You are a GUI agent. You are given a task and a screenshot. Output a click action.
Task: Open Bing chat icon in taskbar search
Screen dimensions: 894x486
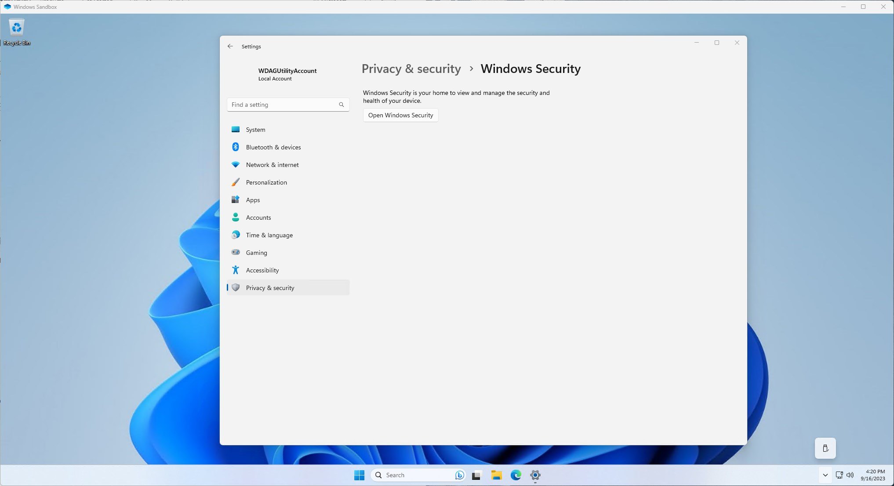(x=460, y=475)
